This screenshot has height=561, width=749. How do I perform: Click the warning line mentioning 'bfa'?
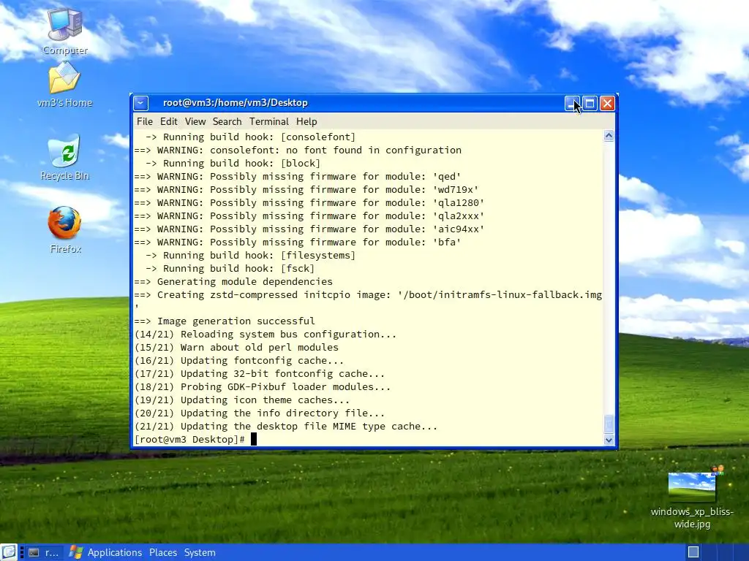[298, 243]
